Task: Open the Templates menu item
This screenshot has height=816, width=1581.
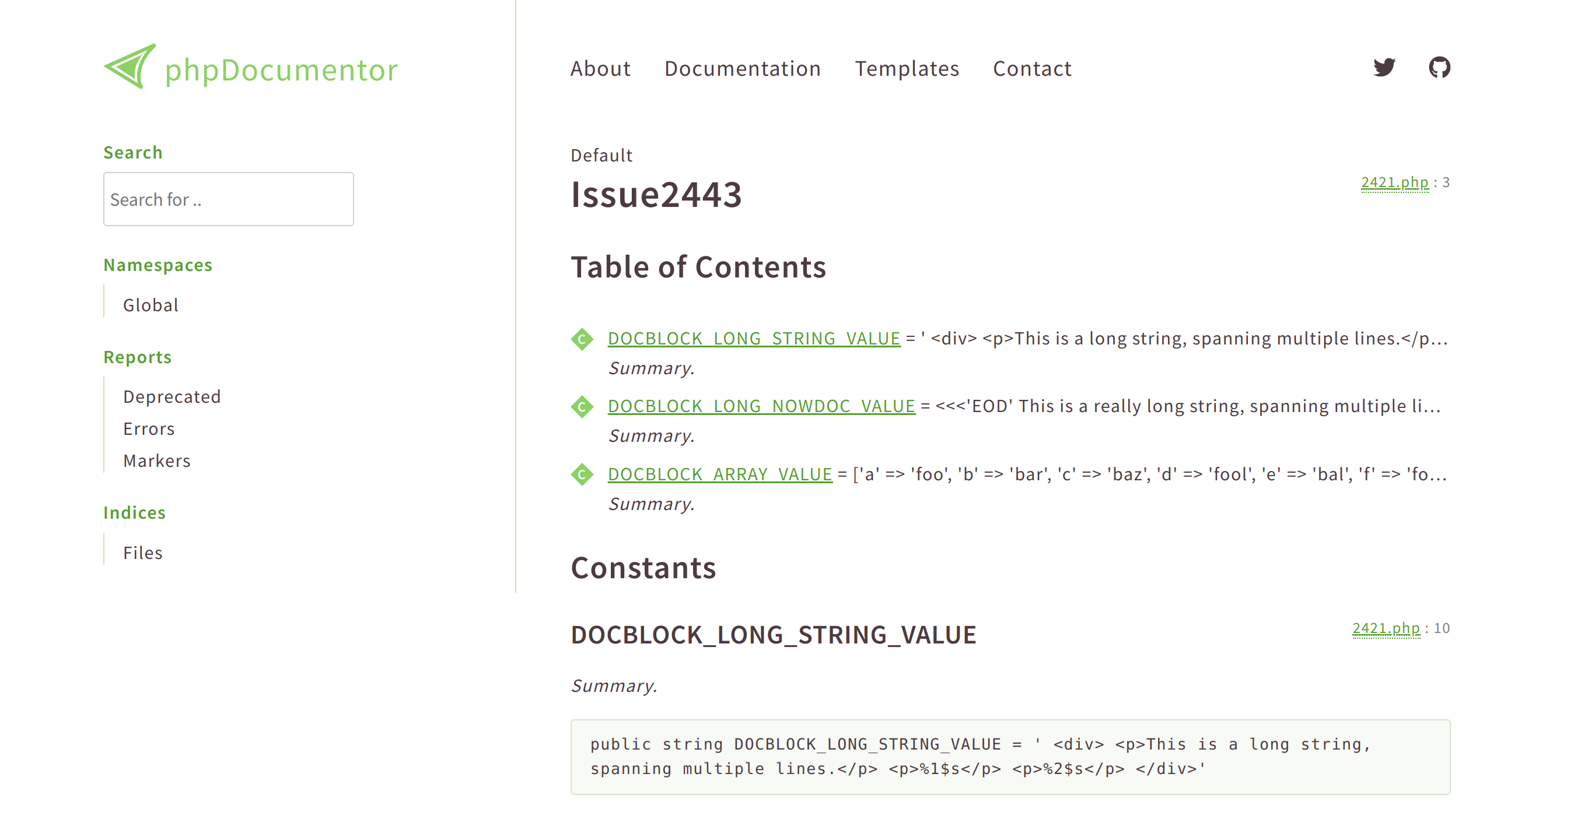Action: click(x=908, y=69)
